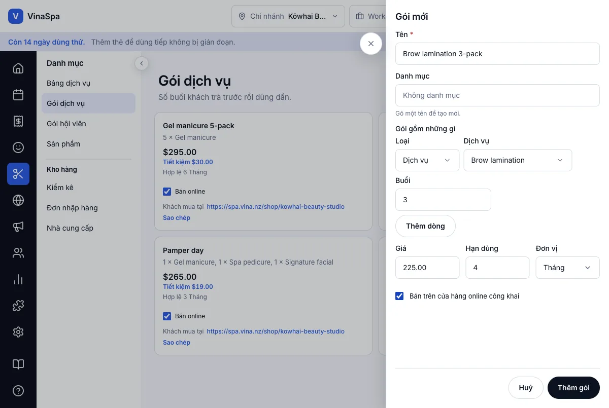This screenshot has height=408, width=609.
Task: Open the Dịch vụ Brow lamination dropdown
Action: tap(518, 160)
